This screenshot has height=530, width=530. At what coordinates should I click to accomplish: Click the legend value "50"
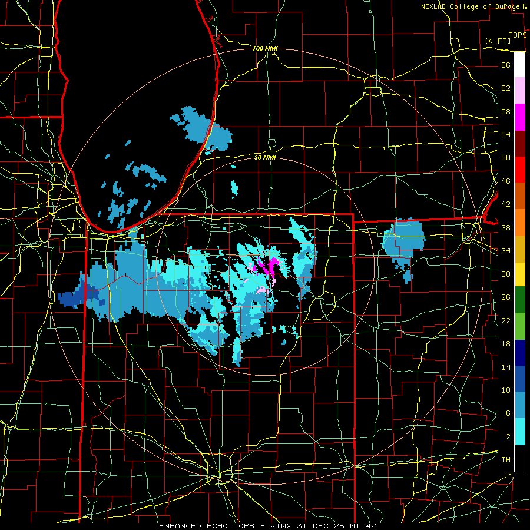(506, 157)
